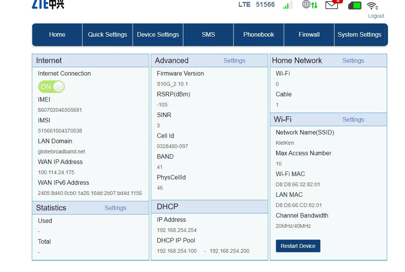Click the Logout link
Image resolution: width=405 pixels, height=272 pixels.
(376, 16)
